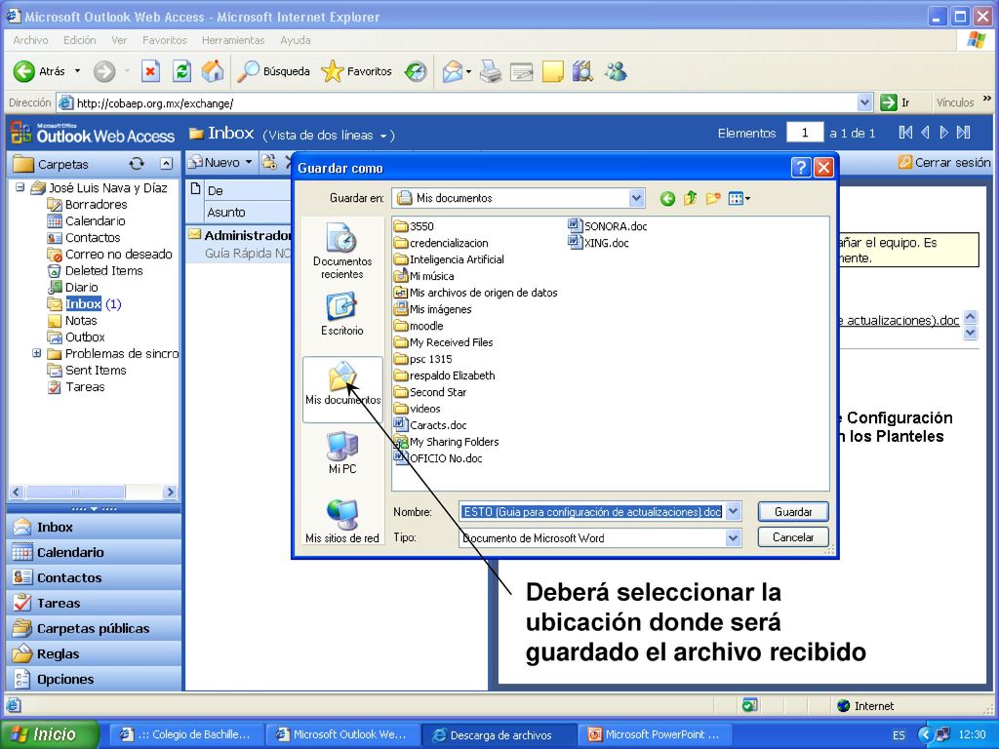Click Cerrar sesión link
The image size is (999, 749).
click(x=944, y=163)
